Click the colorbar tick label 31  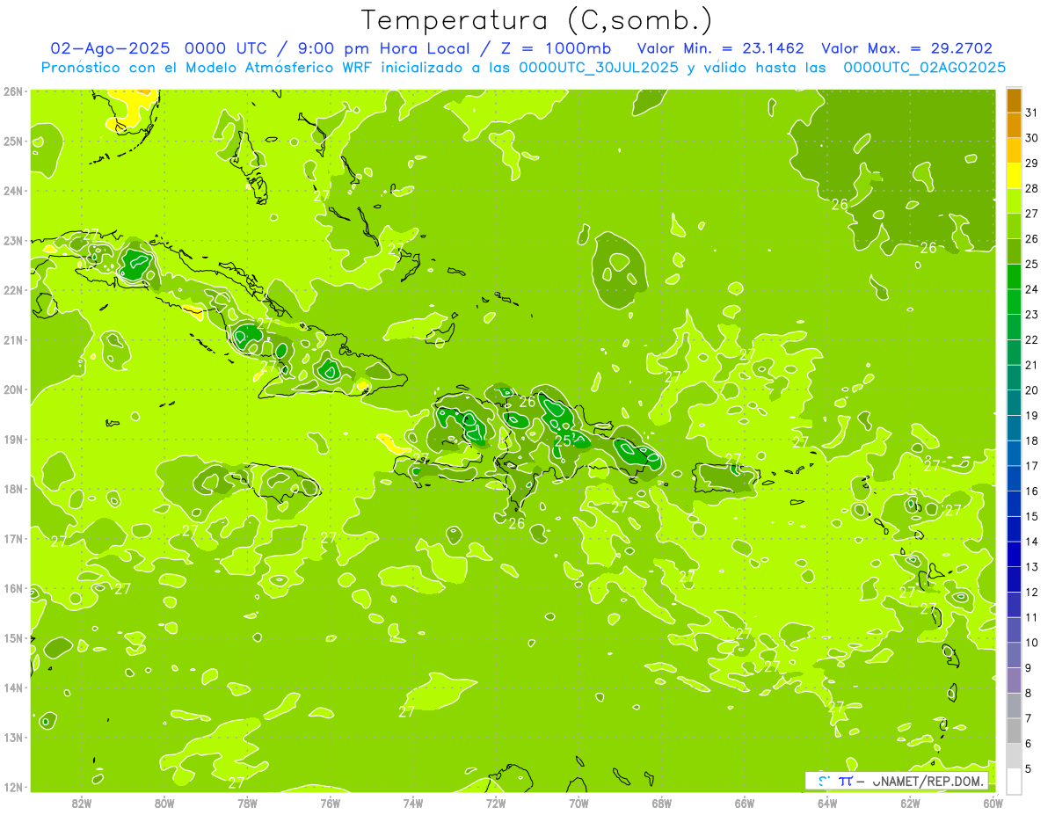click(1032, 113)
